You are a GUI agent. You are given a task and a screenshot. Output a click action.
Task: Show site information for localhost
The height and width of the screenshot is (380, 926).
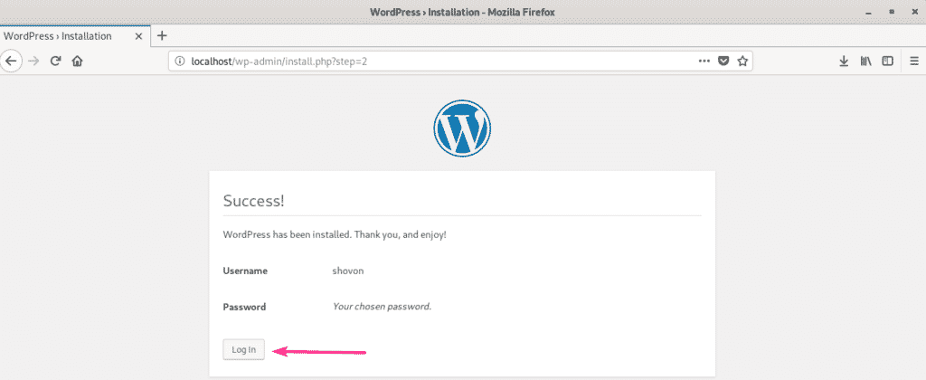tap(180, 61)
